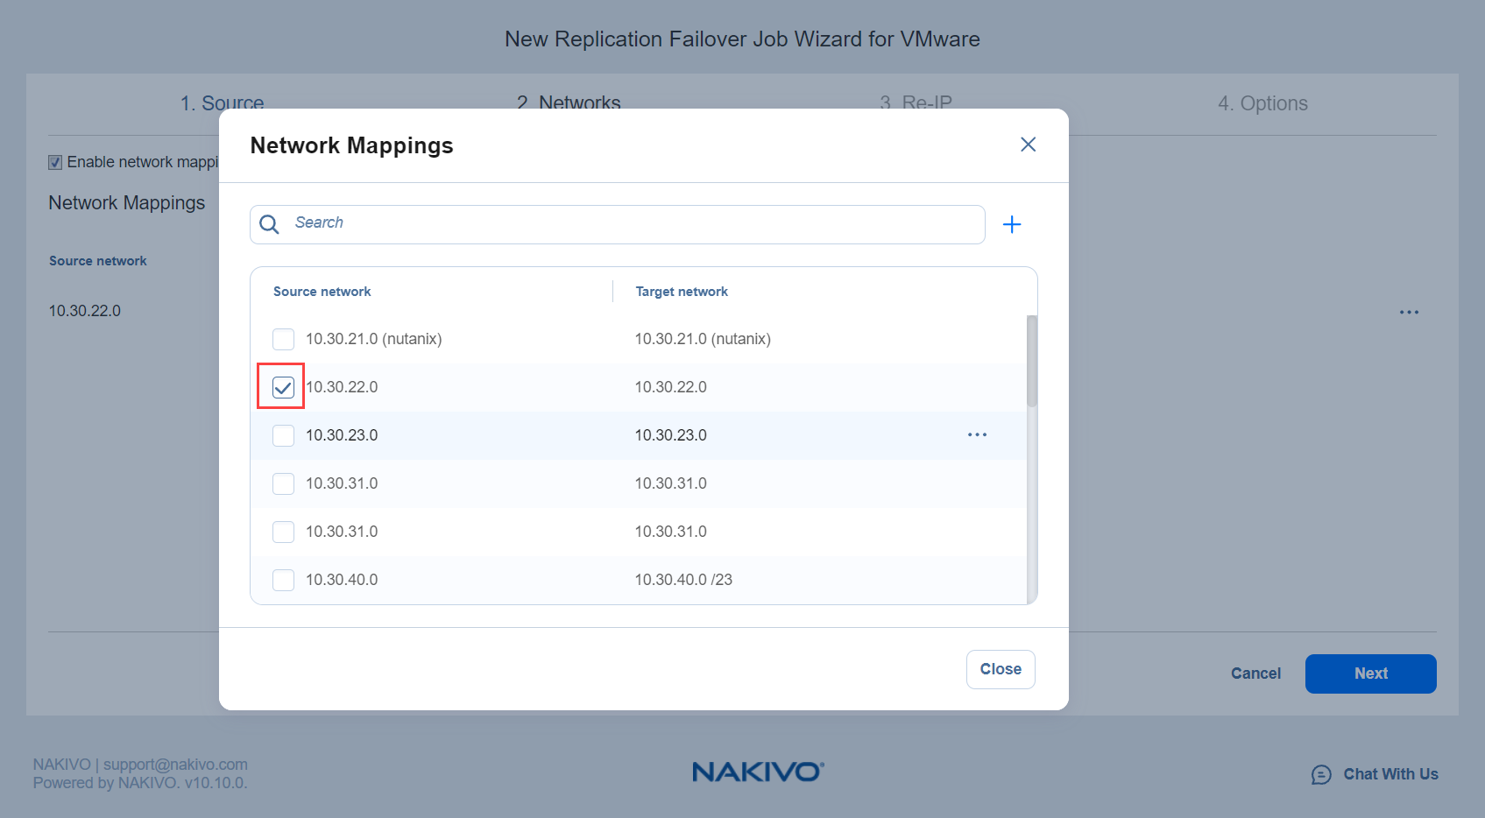Click the plus icon to add mapping
This screenshot has width=1485, height=818.
(x=1012, y=225)
